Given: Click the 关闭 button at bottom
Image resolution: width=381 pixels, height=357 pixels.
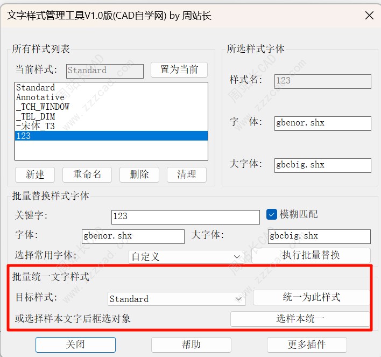Looking at the screenshot, I should (75, 345).
